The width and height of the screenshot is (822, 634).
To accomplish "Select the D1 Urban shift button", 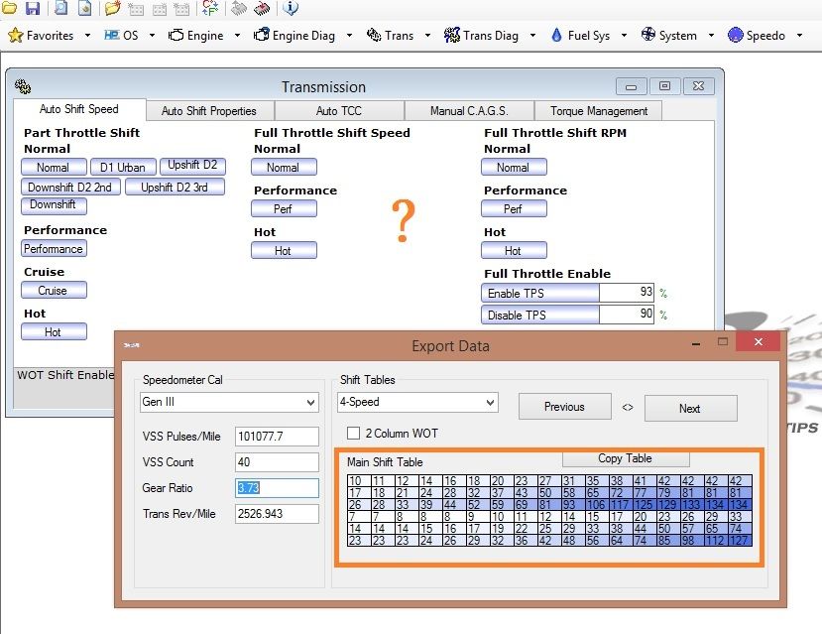I will coord(122,167).
